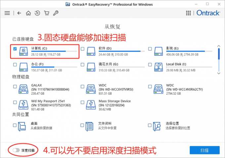This screenshot has width=225, height=158.
Task: Click the 文件资料 documents icon
Action: (x=90, y=127)
